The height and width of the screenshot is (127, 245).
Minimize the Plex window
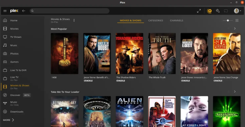pos(231,2)
